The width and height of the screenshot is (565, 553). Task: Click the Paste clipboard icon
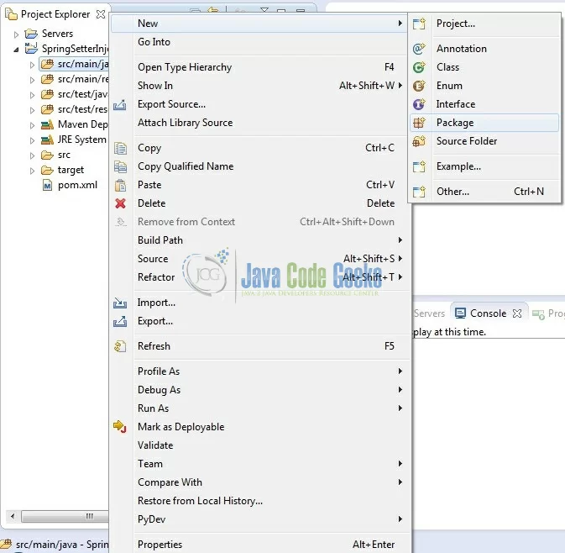120,186
